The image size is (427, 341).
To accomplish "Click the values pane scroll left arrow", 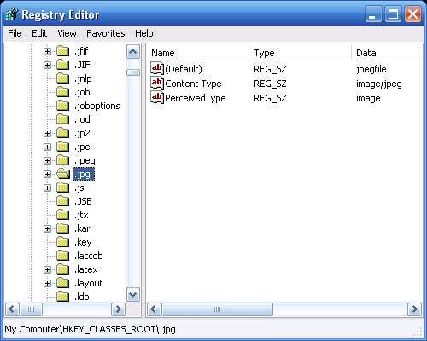I will [154, 309].
